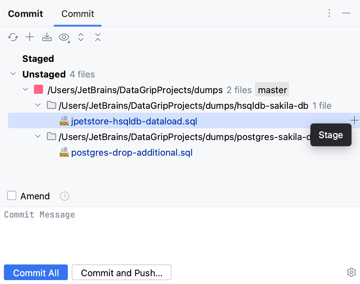Switch to the Commit tab

pyautogui.click(x=77, y=14)
